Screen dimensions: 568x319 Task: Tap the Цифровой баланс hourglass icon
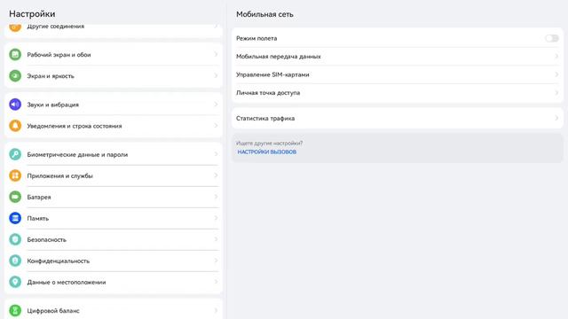point(15,310)
